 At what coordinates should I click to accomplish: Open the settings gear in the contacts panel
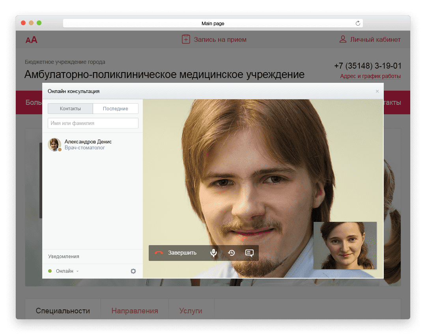pyautogui.click(x=133, y=271)
